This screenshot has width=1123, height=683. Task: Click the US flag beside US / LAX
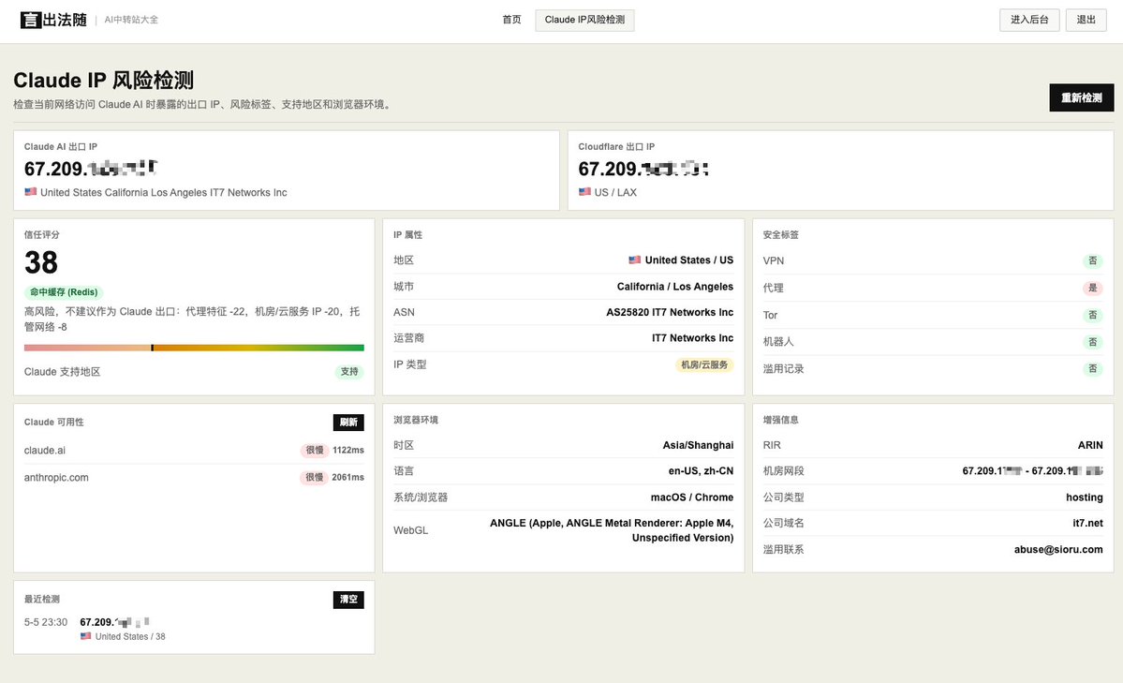584,192
